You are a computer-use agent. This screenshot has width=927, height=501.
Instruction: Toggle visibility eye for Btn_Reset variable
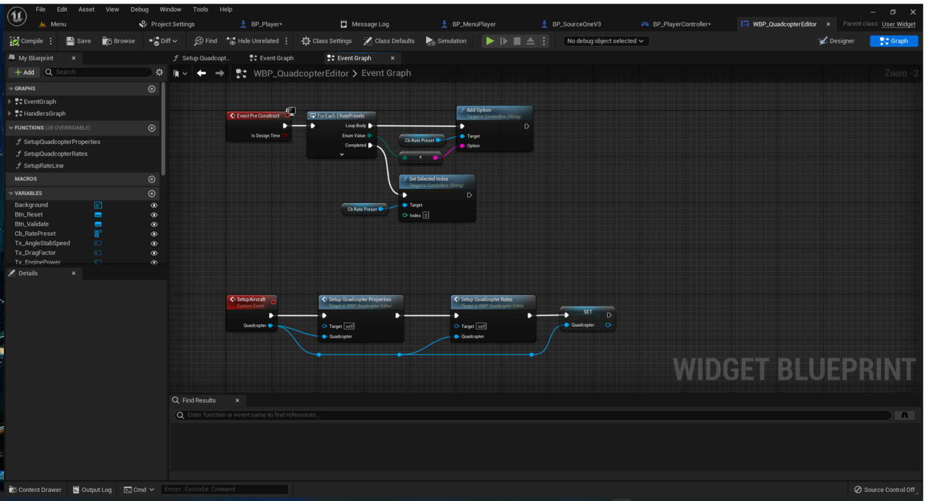coord(154,215)
